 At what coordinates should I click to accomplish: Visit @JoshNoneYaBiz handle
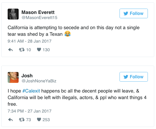click(39, 81)
